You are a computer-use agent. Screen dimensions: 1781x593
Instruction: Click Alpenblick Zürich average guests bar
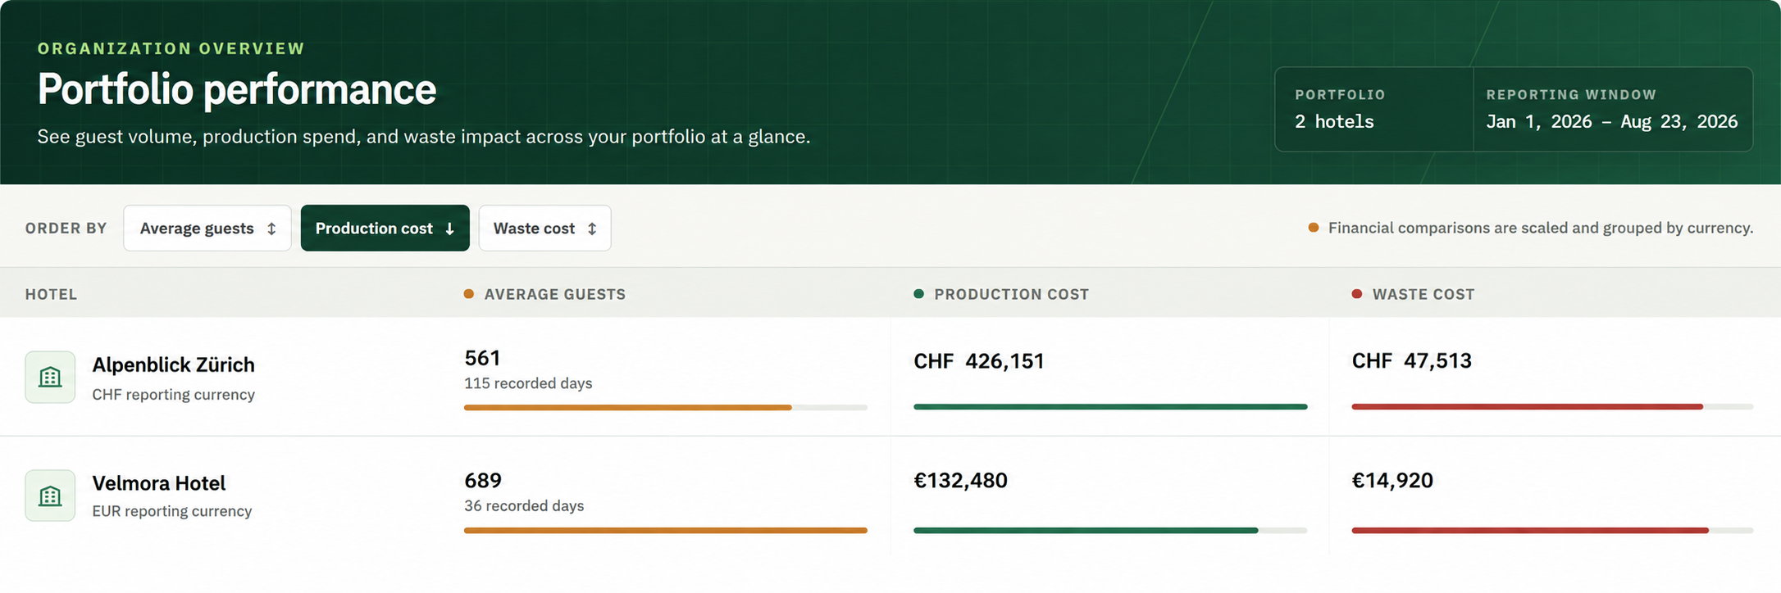click(x=665, y=407)
